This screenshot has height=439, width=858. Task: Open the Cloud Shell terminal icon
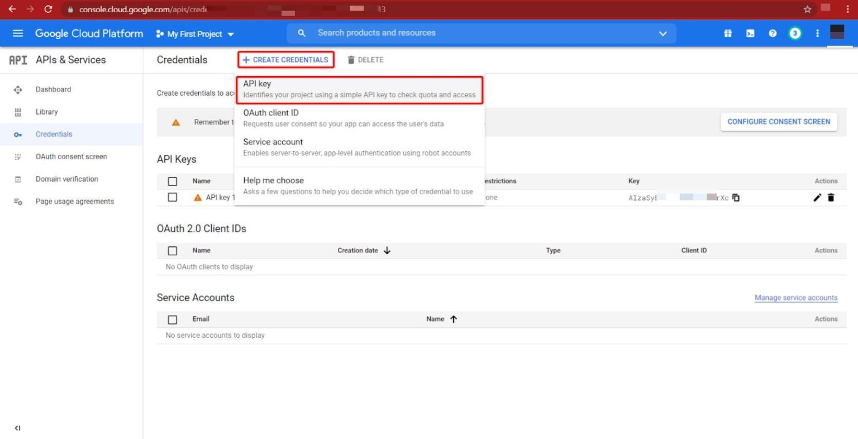(x=750, y=33)
